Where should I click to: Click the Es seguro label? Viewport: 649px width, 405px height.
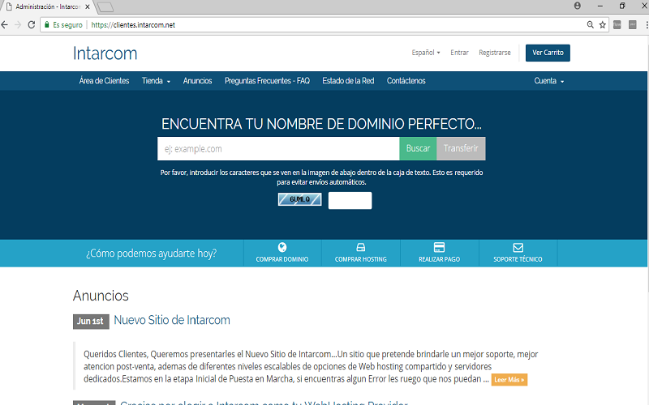click(x=67, y=25)
